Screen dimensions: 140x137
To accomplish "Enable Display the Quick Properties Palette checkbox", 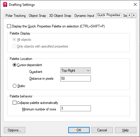I will point(9,26).
